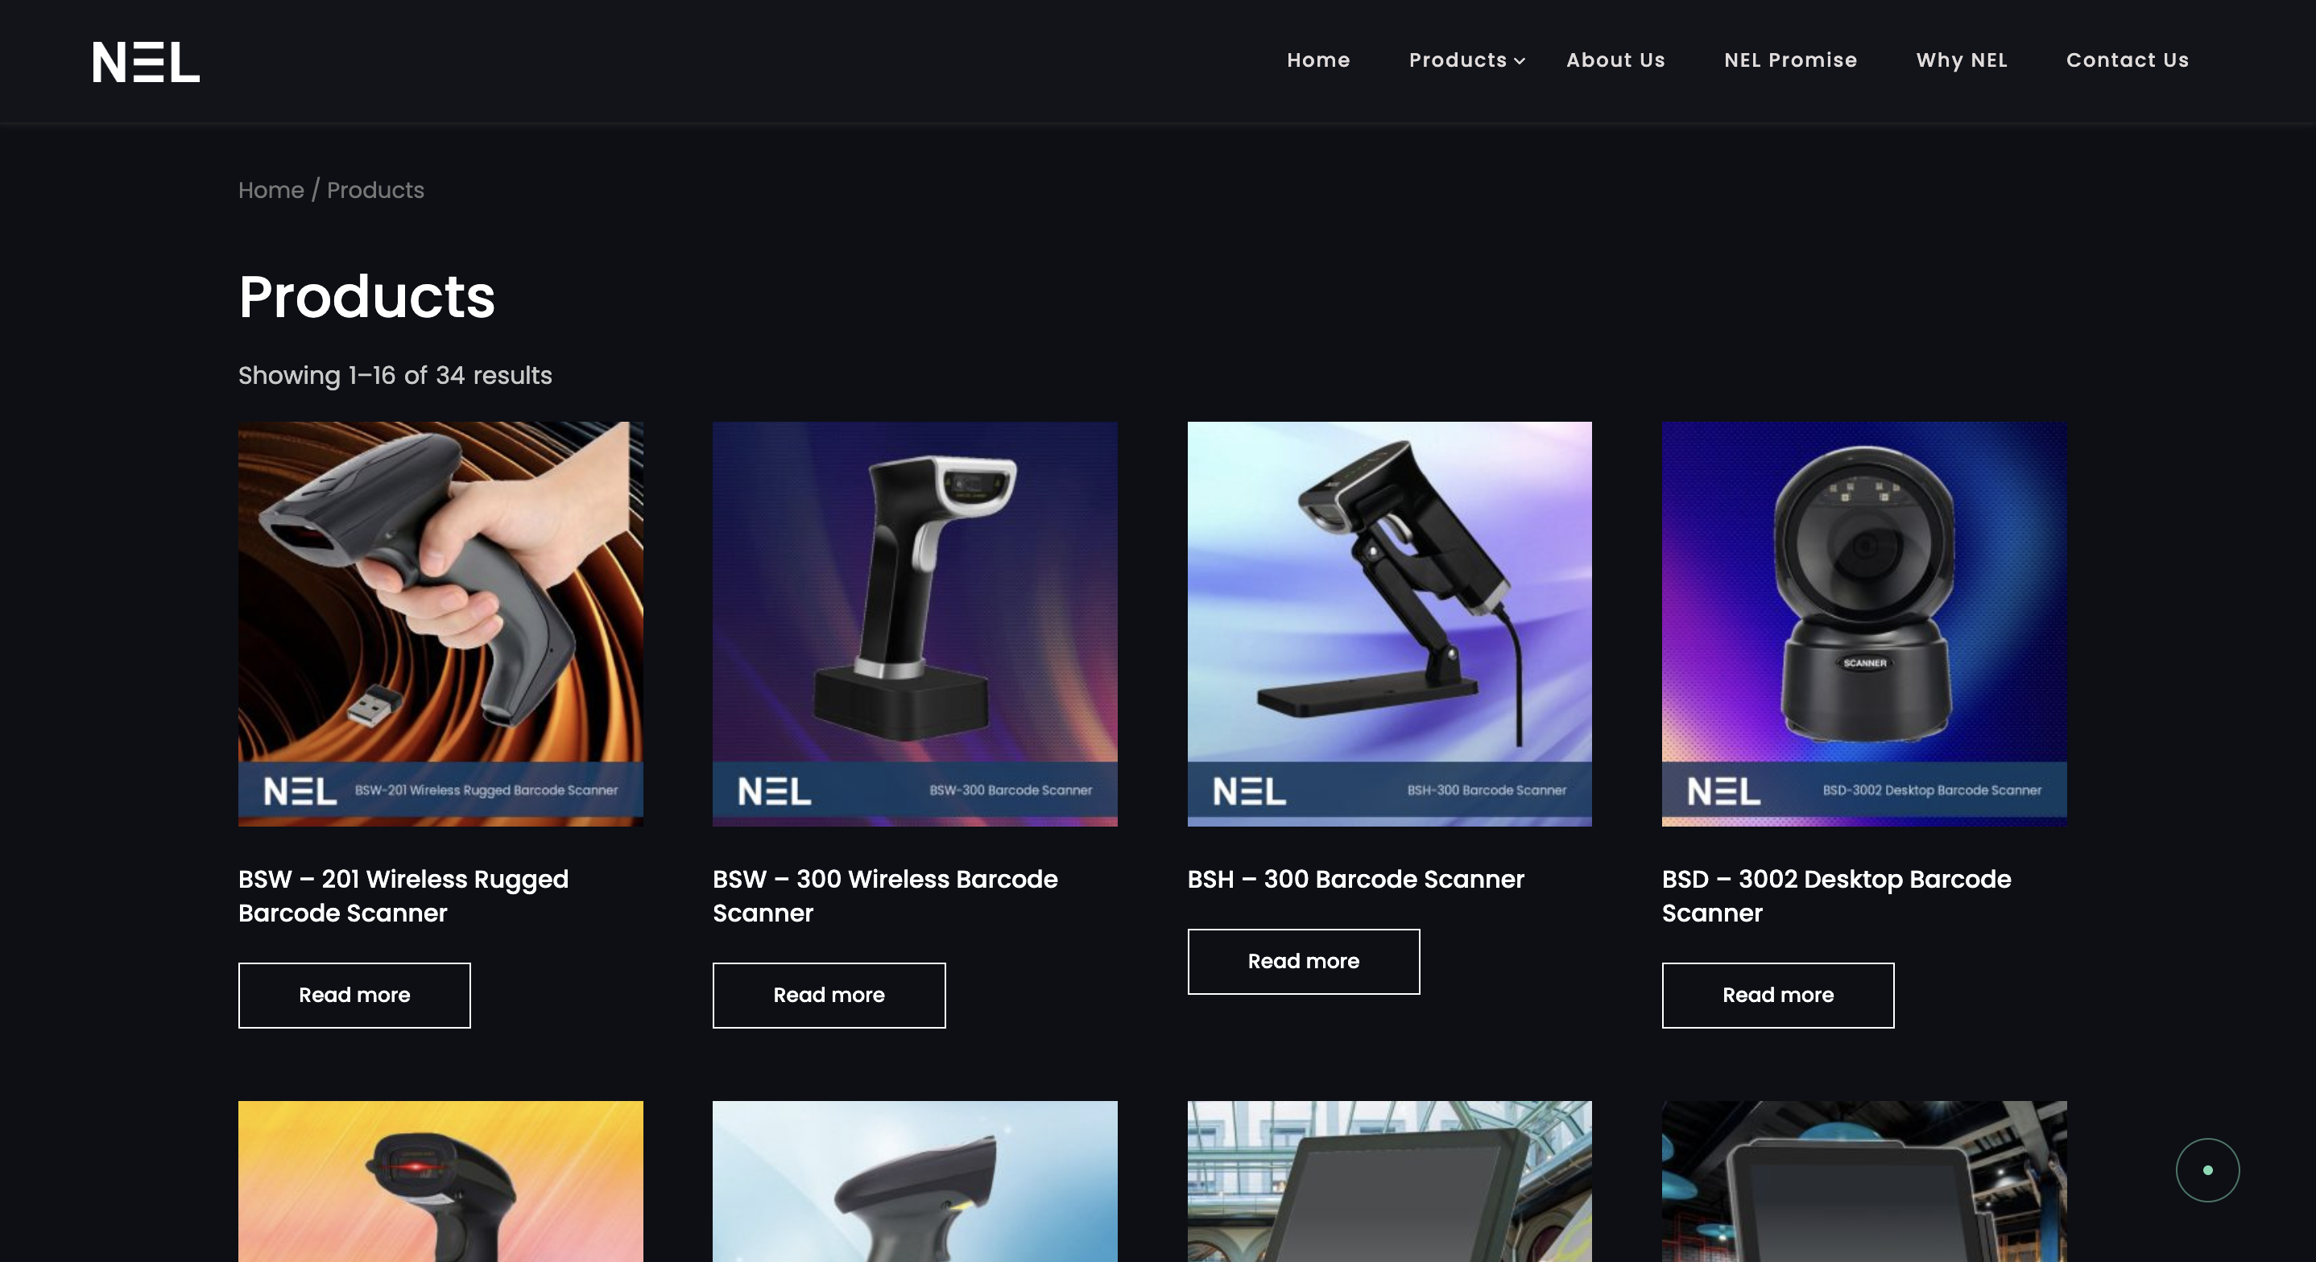Expand the Products dropdown chevron

pyautogui.click(x=1520, y=61)
